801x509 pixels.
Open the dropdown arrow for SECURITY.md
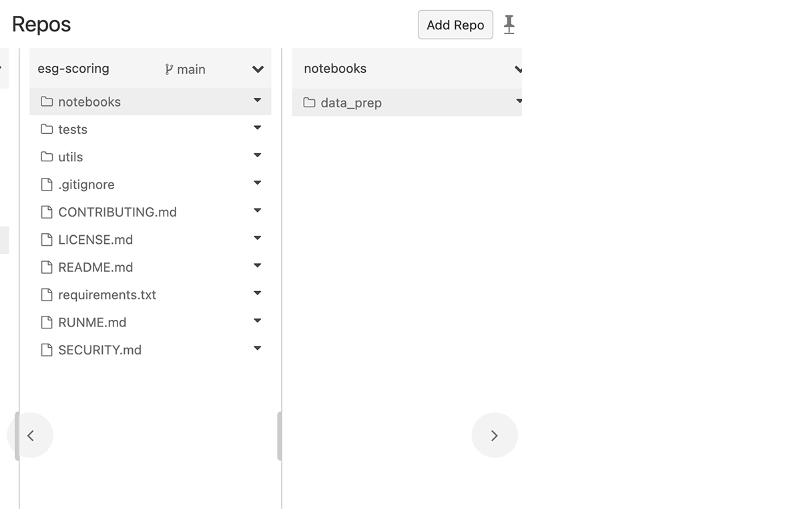pyautogui.click(x=258, y=348)
